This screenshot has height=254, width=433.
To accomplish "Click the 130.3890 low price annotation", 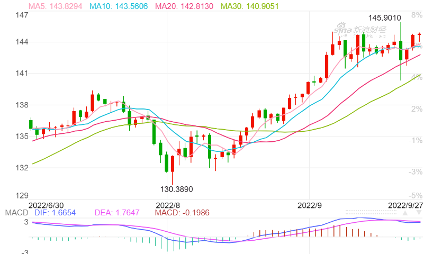I will pos(176,189).
